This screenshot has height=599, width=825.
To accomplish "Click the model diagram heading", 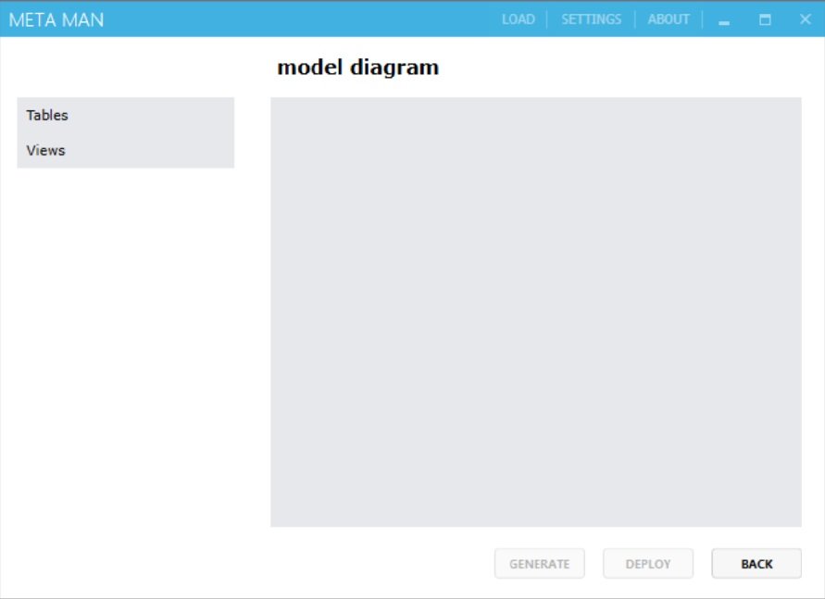I will pos(357,66).
